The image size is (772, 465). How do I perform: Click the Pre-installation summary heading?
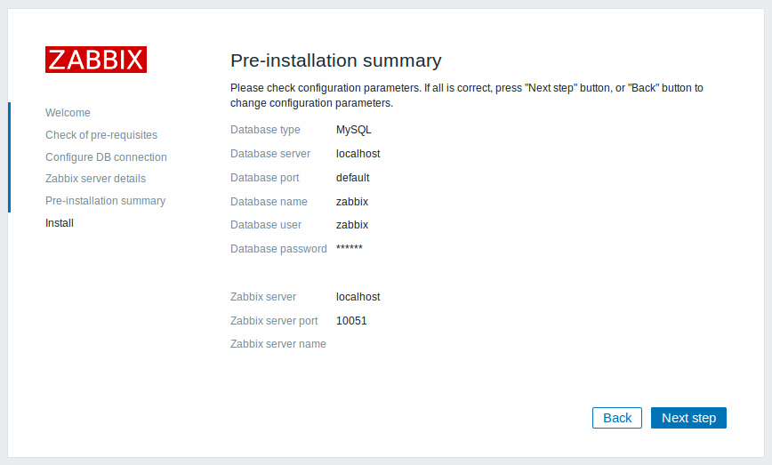point(336,60)
